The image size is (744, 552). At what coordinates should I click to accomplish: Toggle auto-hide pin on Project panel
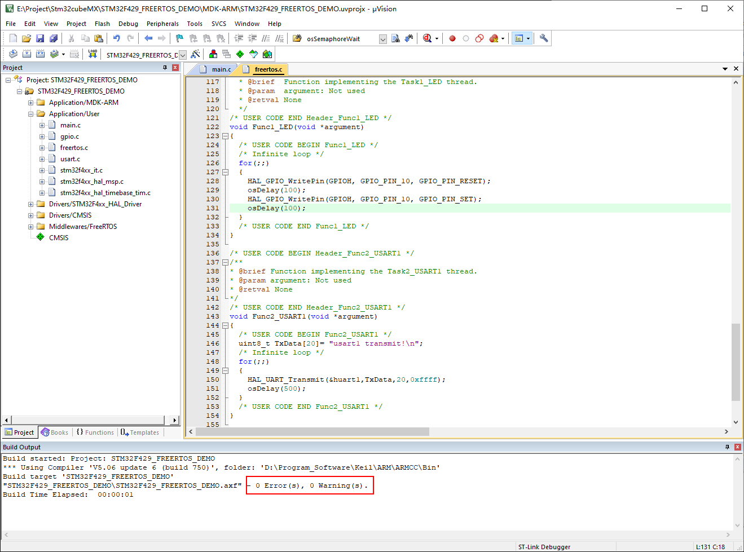165,68
